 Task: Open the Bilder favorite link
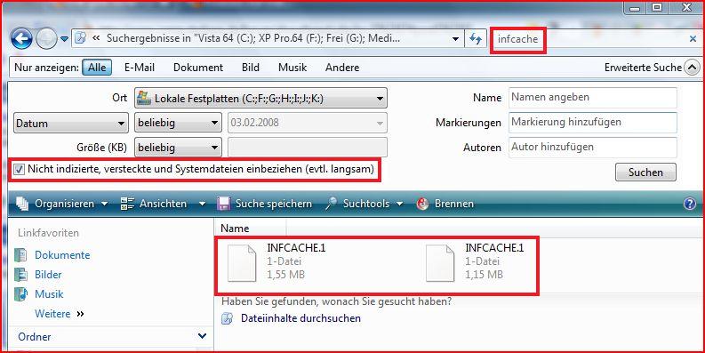point(48,274)
